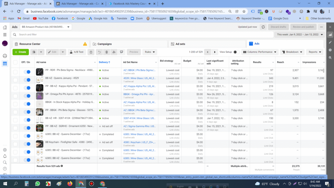Screen dimensions: 334x188
Task: Open the Rules dropdown
Action: [150, 52]
